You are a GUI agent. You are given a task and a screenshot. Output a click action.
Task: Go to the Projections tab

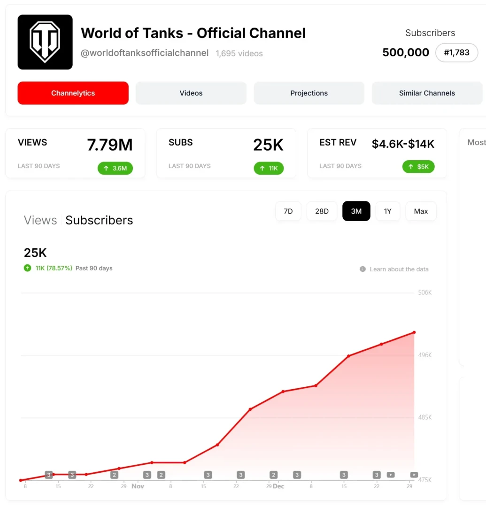click(309, 93)
